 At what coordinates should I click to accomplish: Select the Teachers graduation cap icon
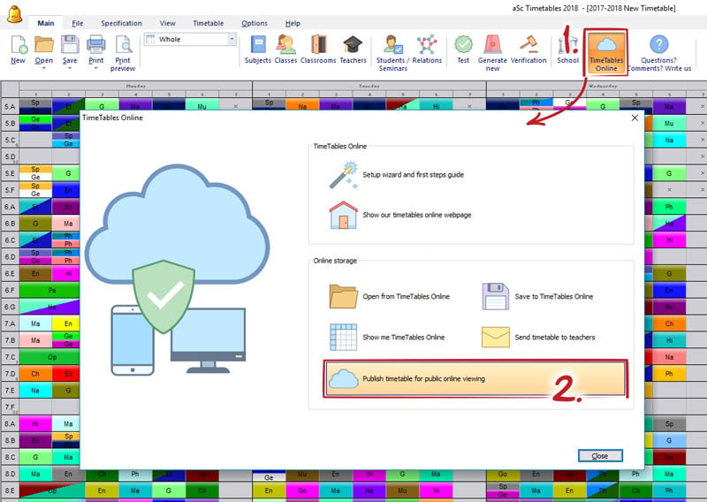[353, 45]
